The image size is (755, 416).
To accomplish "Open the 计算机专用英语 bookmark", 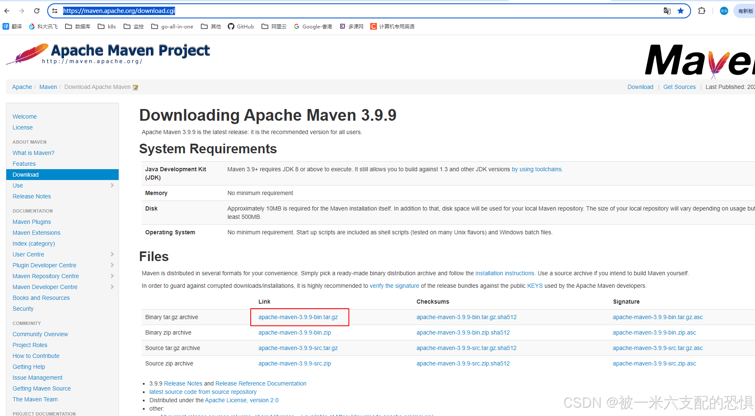I will click(x=392, y=26).
